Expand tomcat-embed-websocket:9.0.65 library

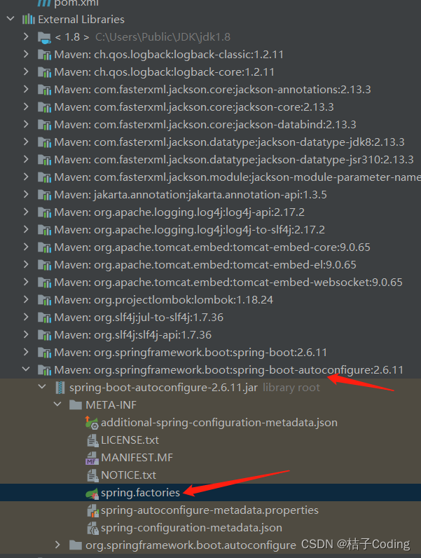(x=26, y=282)
